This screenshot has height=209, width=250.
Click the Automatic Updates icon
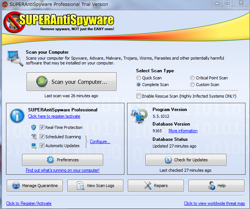pos(34,146)
